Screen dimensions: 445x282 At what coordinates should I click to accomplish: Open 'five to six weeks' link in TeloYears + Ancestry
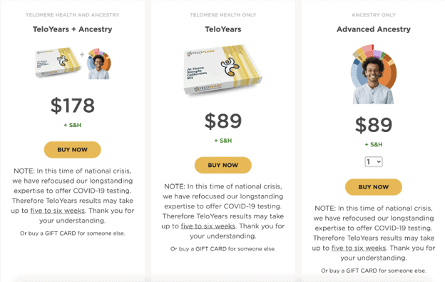coord(58,211)
